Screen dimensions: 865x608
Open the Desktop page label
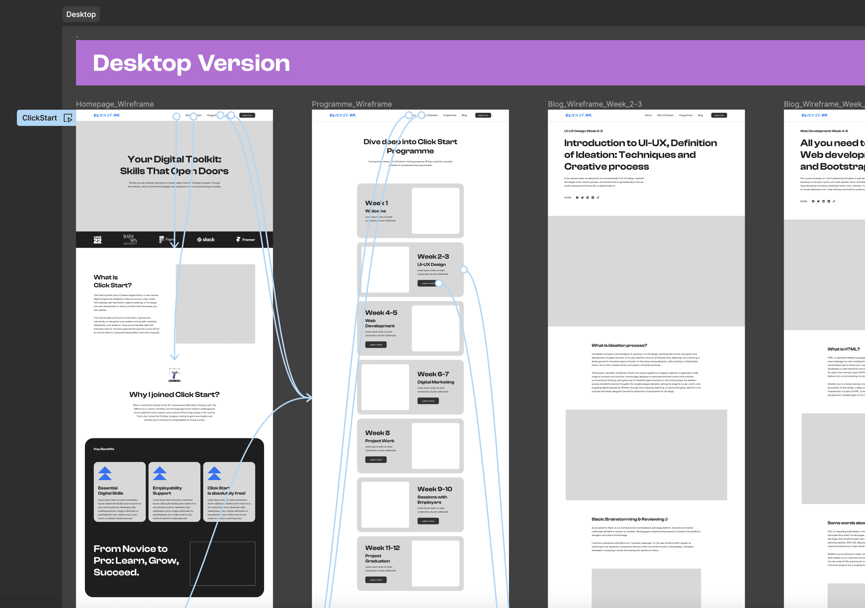click(x=81, y=14)
